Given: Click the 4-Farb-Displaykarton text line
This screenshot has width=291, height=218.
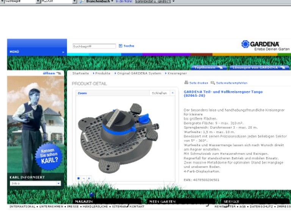Looking at the screenshot, I should click(202, 171).
